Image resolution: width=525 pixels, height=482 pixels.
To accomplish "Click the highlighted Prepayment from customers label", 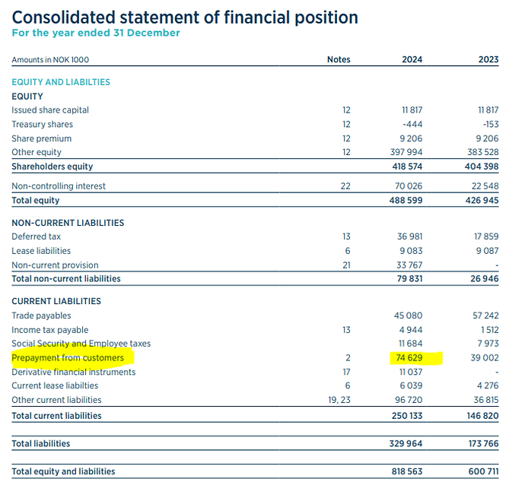I will tap(68, 357).
